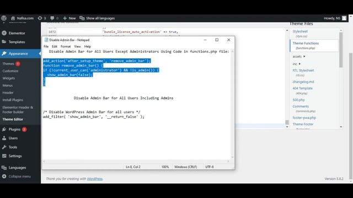Click the Settings icon in sidebar

click(4, 156)
